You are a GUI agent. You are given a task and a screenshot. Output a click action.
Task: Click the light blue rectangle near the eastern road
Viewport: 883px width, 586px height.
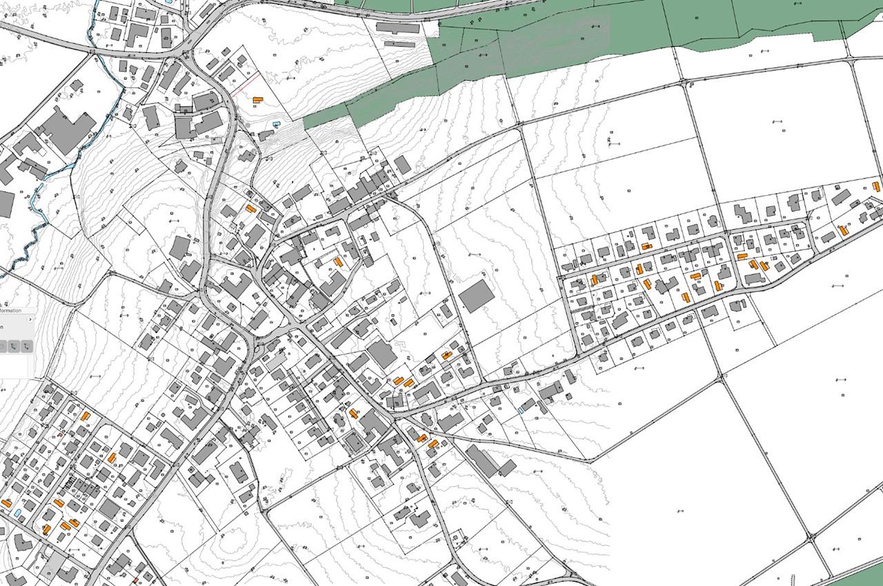[x=522, y=410]
